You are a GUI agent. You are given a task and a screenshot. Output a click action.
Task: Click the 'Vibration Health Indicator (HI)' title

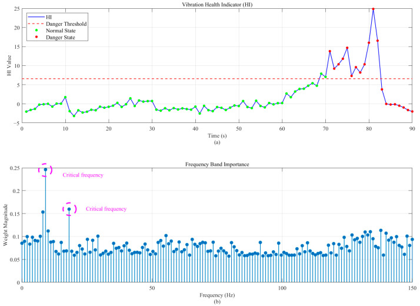pos(217,5)
